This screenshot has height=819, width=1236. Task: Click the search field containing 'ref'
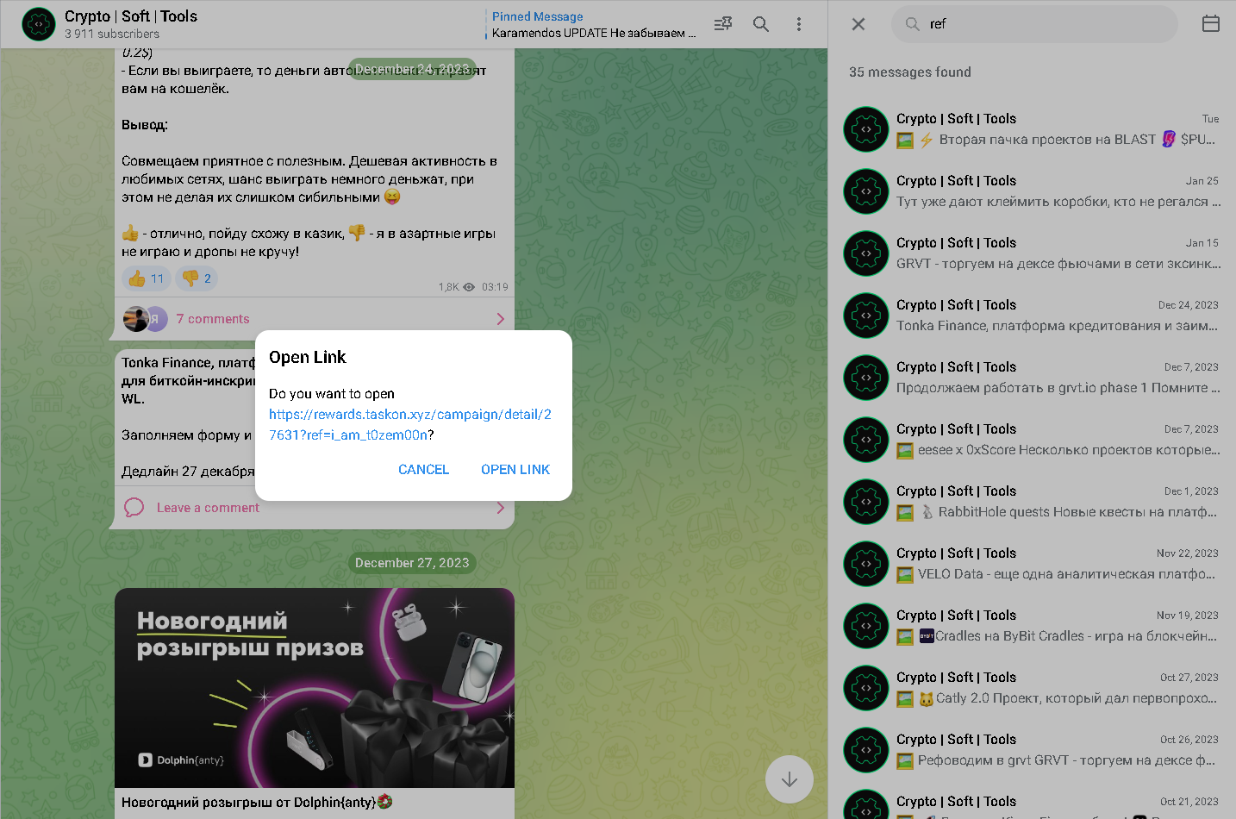point(1034,24)
